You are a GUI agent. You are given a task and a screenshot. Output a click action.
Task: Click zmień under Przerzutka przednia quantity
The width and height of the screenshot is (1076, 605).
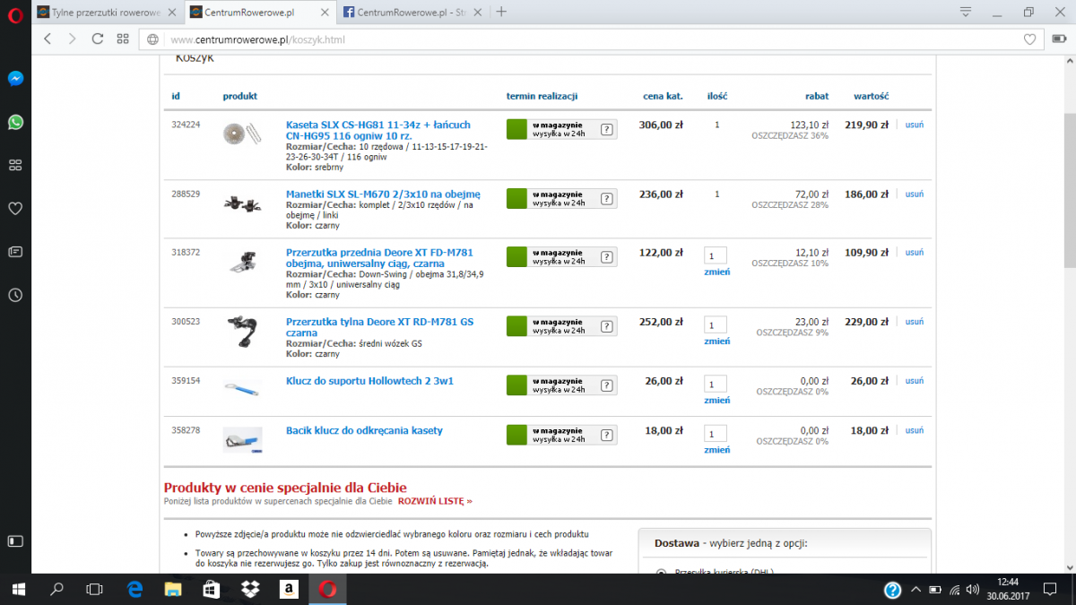point(716,272)
